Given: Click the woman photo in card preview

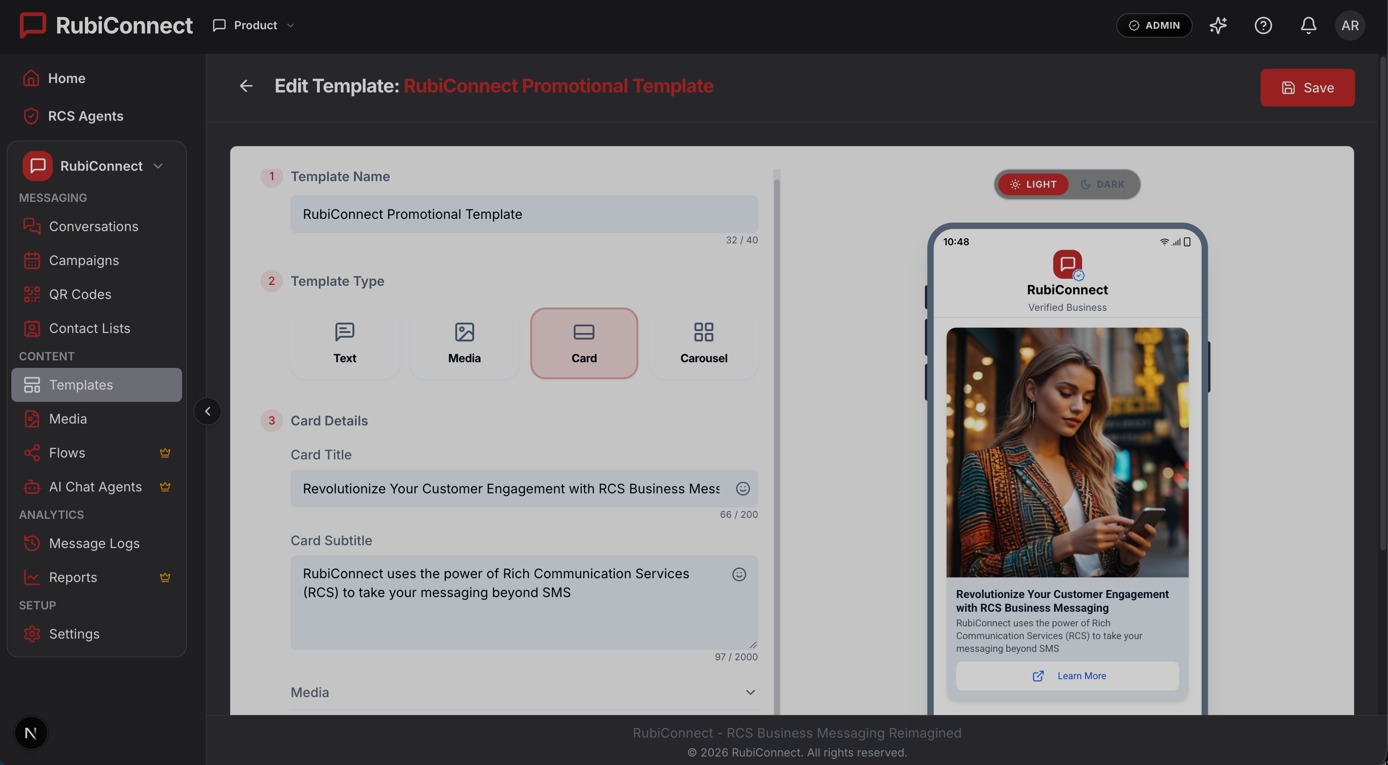Looking at the screenshot, I should (1067, 452).
